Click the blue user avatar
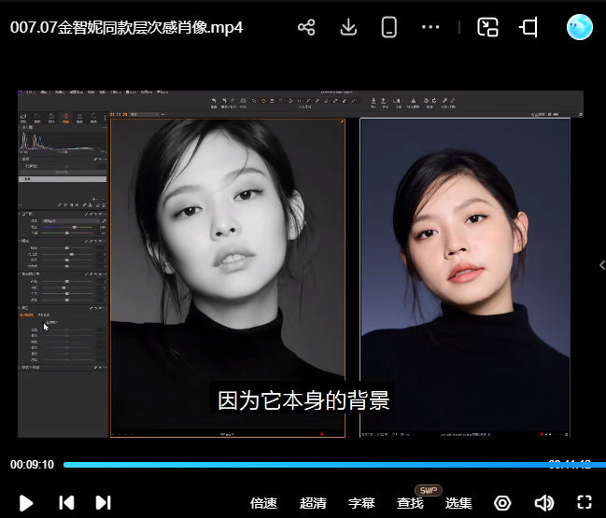Image resolution: width=606 pixels, height=518 pixels. coord(580,27)
